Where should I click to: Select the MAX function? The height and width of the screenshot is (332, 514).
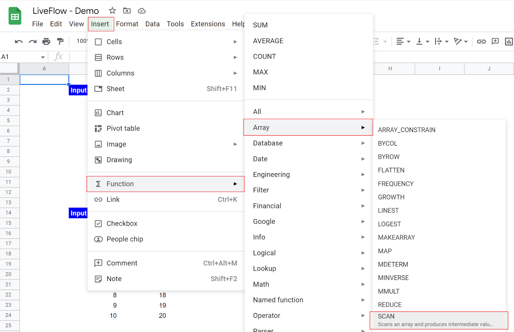coord(309,72)
